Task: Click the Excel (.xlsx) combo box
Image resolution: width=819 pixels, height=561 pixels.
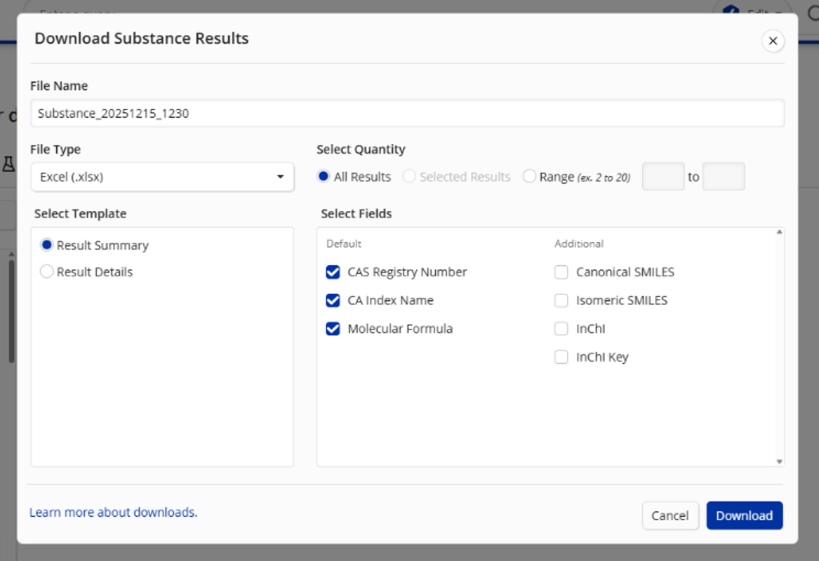Action: pos(162,177)
